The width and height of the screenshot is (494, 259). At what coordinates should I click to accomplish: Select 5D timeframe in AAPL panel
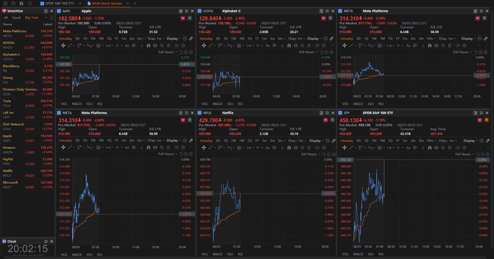(77, 39)
